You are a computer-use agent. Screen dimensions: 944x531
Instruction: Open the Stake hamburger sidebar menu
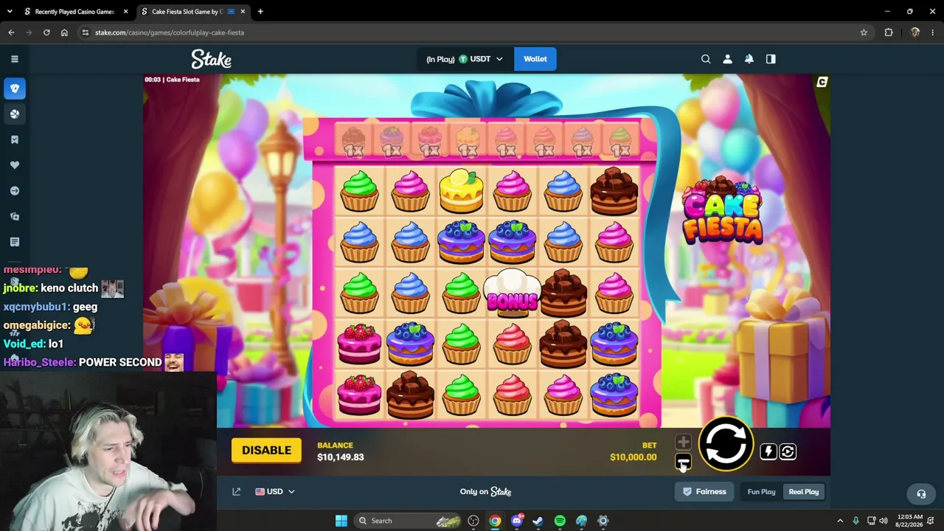click(15, 59)
